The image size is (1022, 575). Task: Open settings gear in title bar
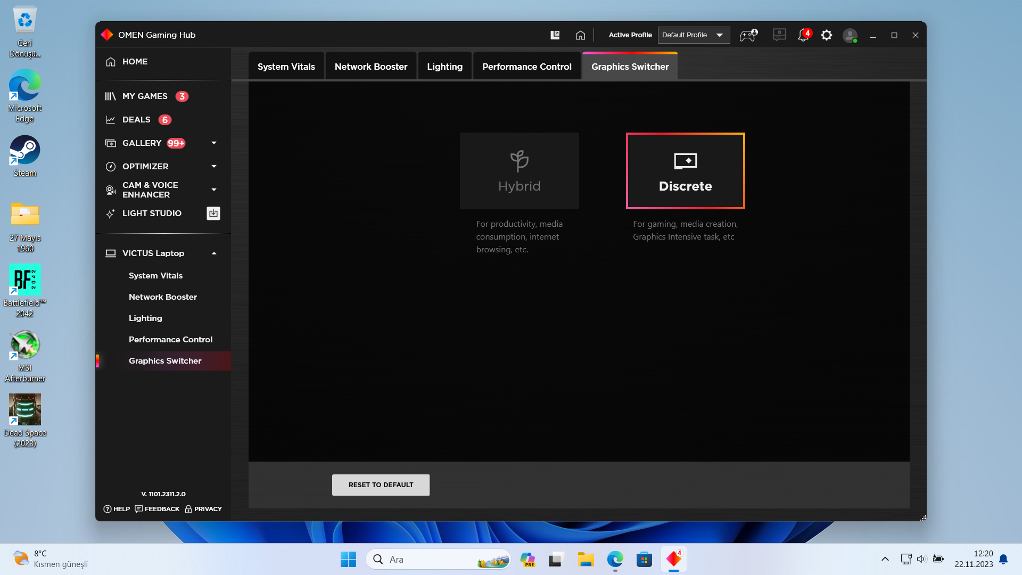tap(826, 35)
